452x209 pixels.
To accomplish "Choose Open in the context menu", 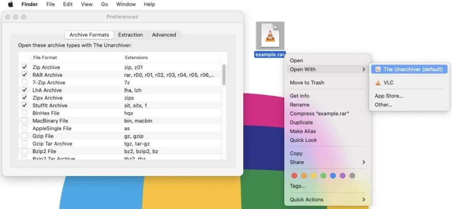I will (x=296, y=60).
